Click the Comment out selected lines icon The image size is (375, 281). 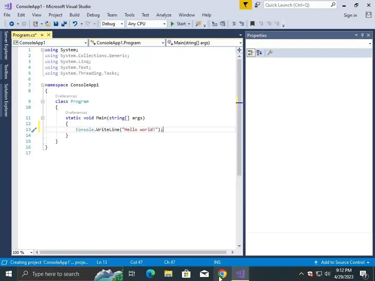click(x=234, y=24)
